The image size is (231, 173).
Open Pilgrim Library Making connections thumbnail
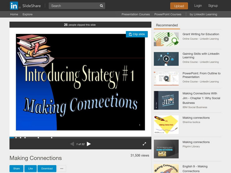(x=166, y=149)
